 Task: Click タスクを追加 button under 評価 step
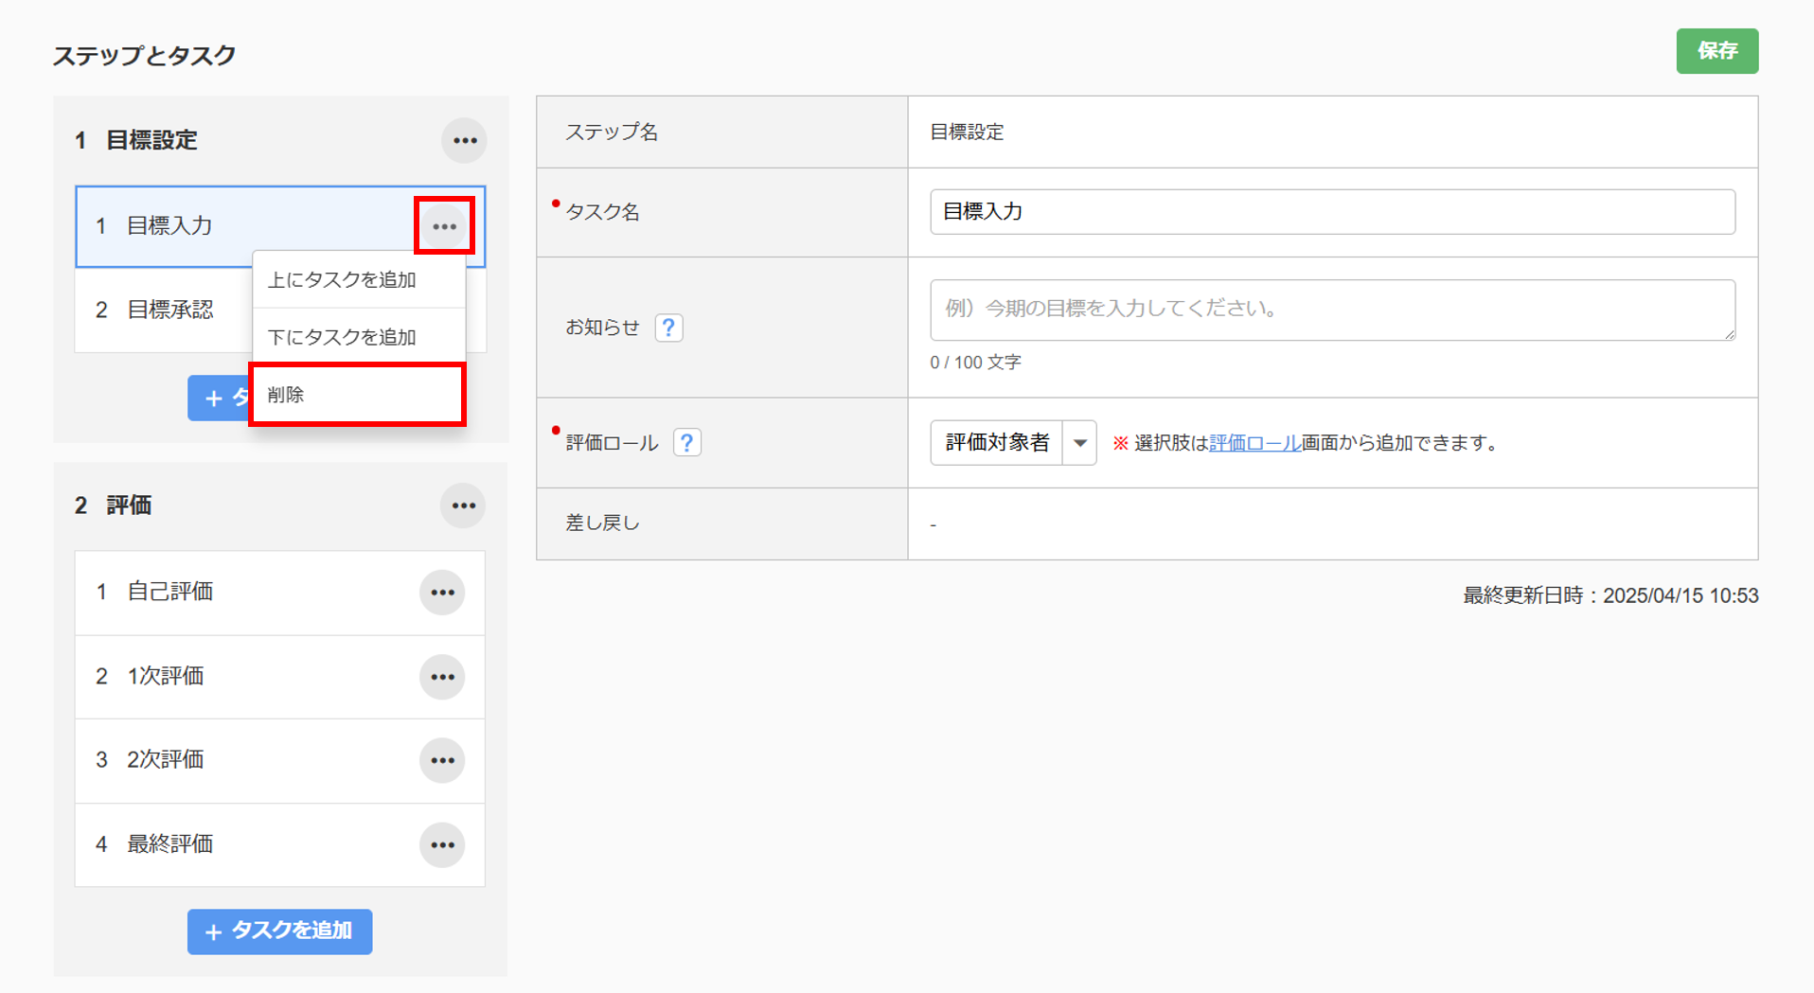point(279,931)
